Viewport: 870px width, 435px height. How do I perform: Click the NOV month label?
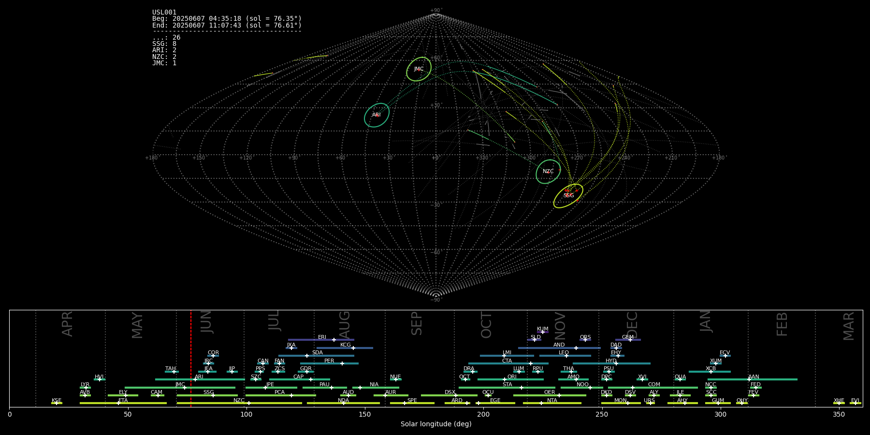pos(560,326)
